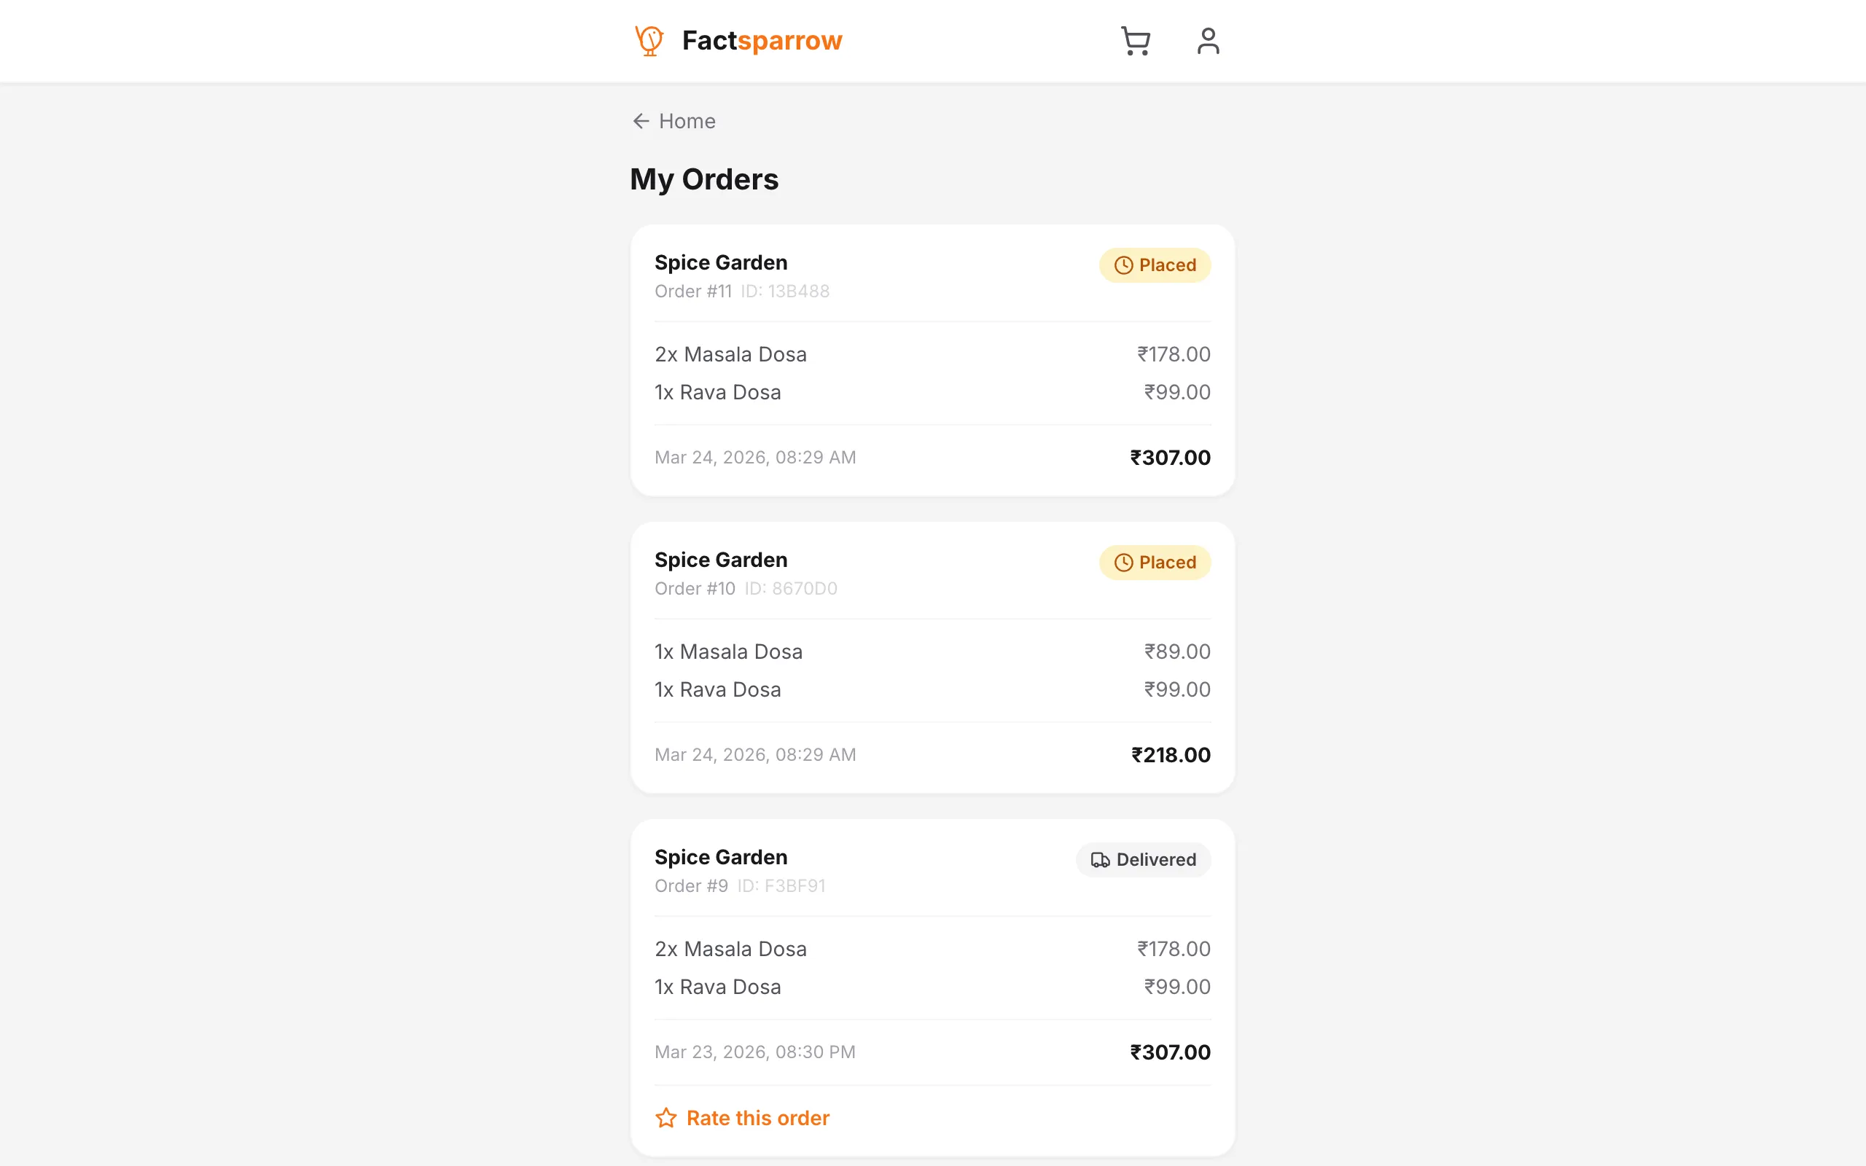Click the Placed badge on Order #11

click(1155, 265)
